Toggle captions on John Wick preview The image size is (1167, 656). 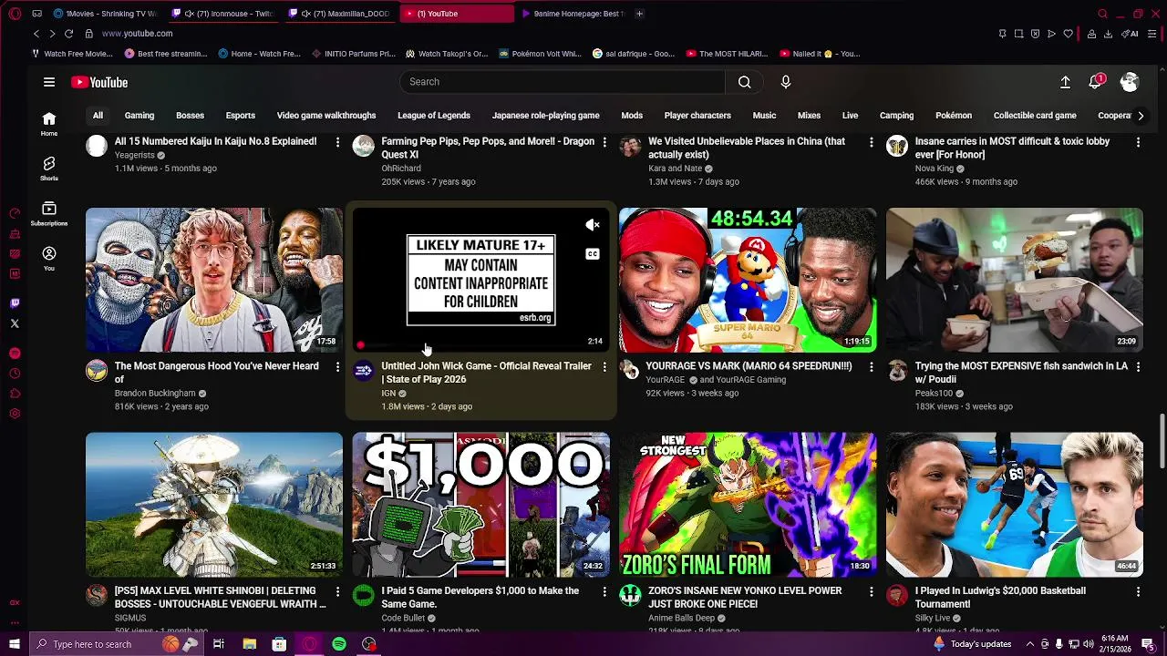(593, 254)
